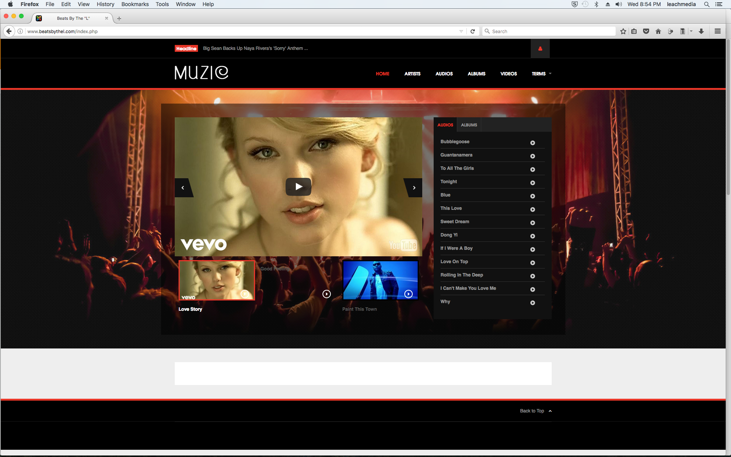Click the YouTube play button on video
The height and width of the screenshot is (457, 731).
pos(298,187)
